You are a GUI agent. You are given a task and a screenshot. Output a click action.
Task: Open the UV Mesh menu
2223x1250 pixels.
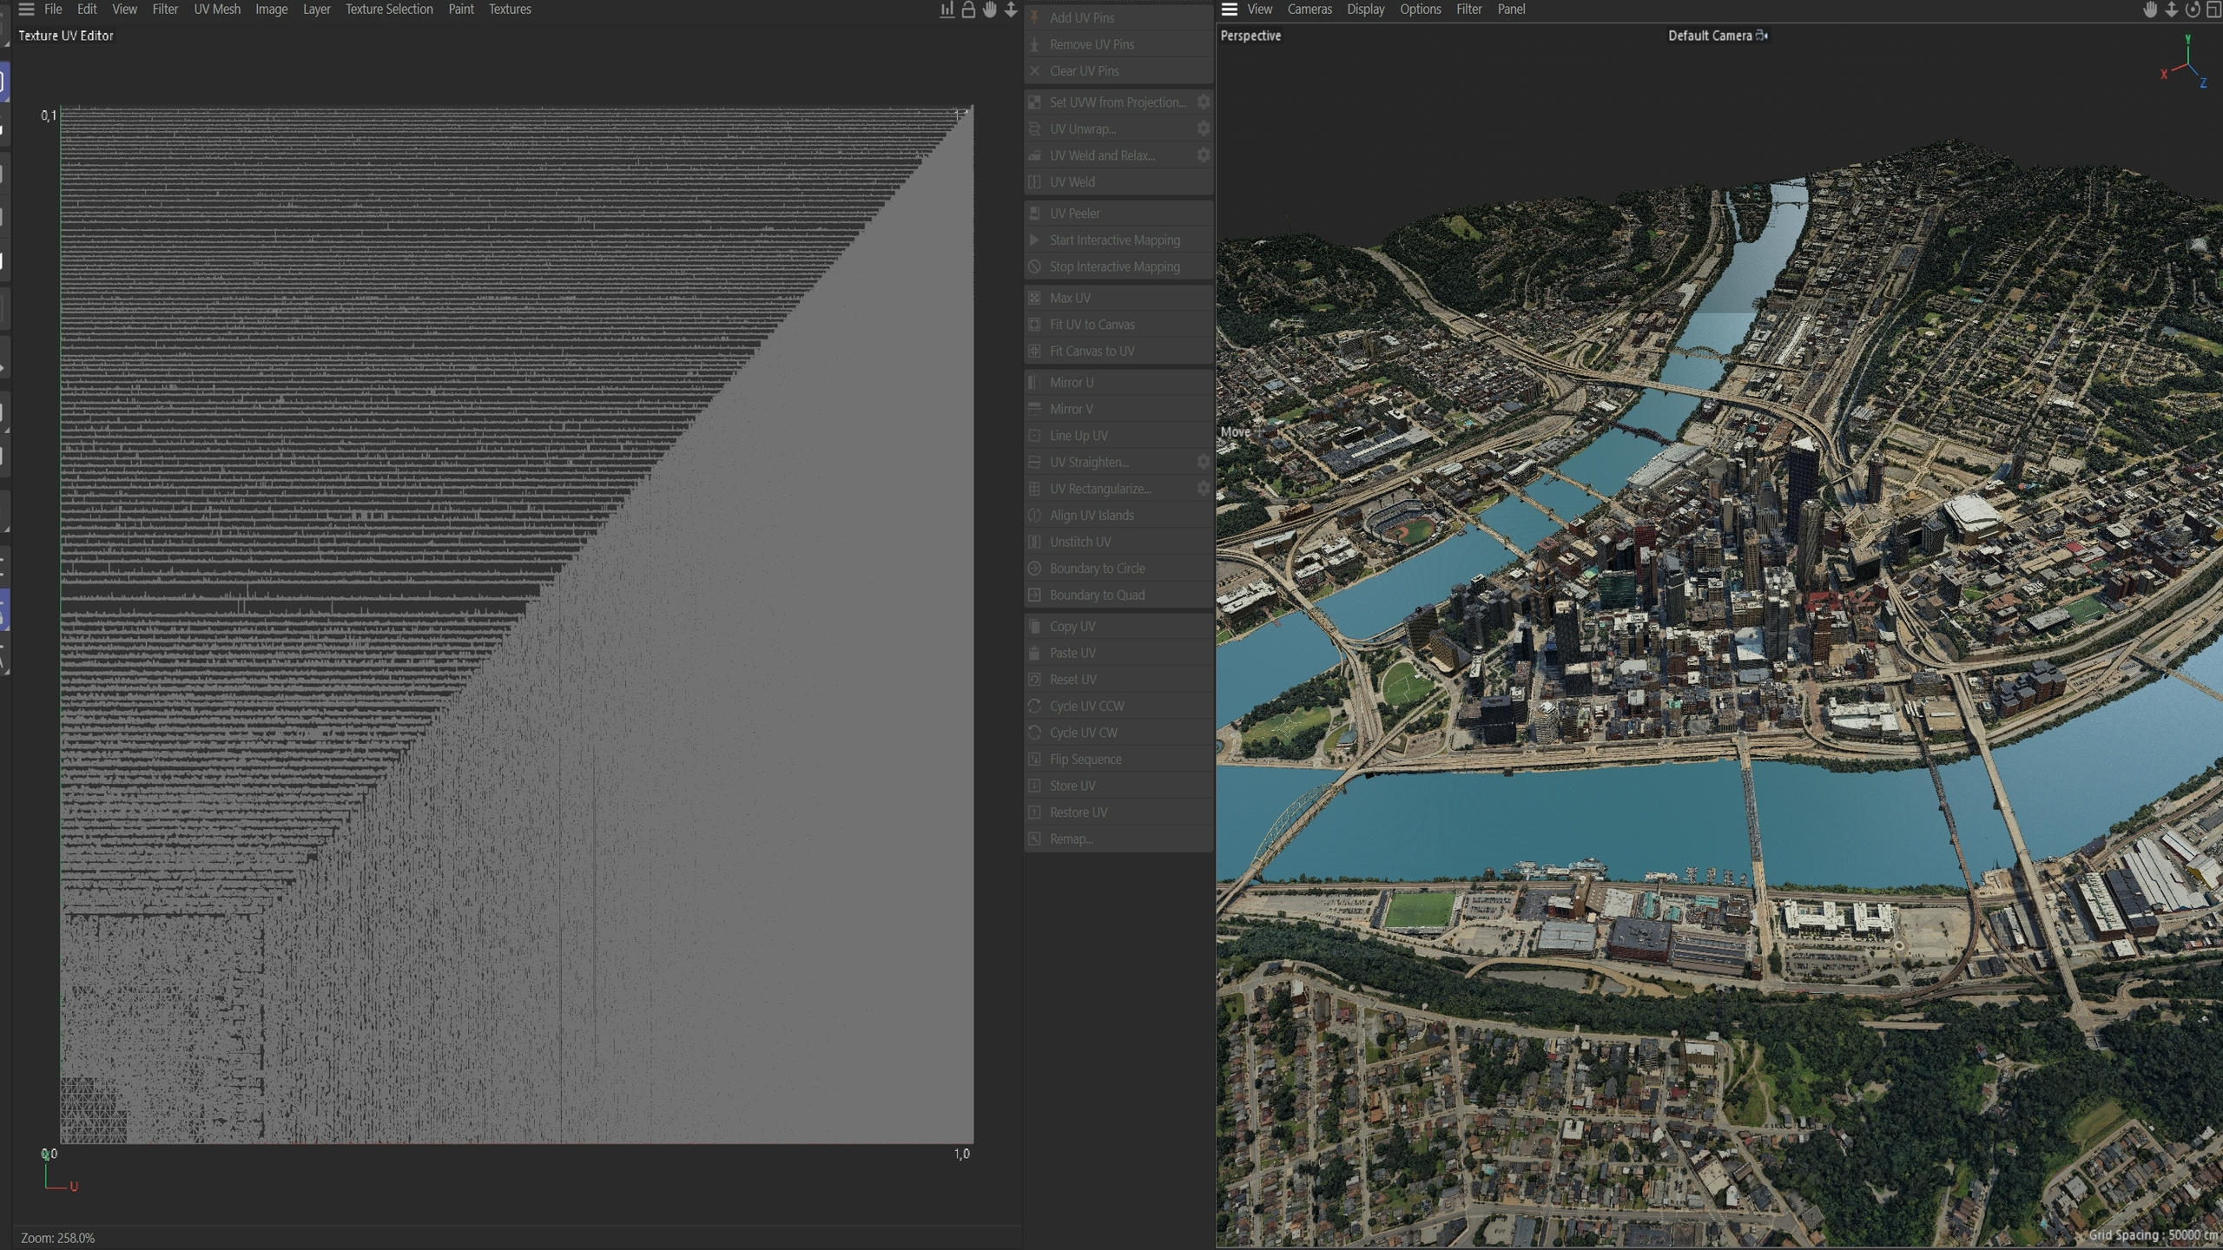click(x=217, y=10)
